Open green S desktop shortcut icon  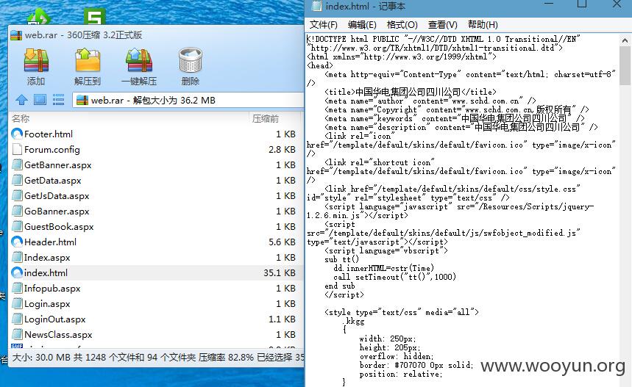click(x=95, y=17)
